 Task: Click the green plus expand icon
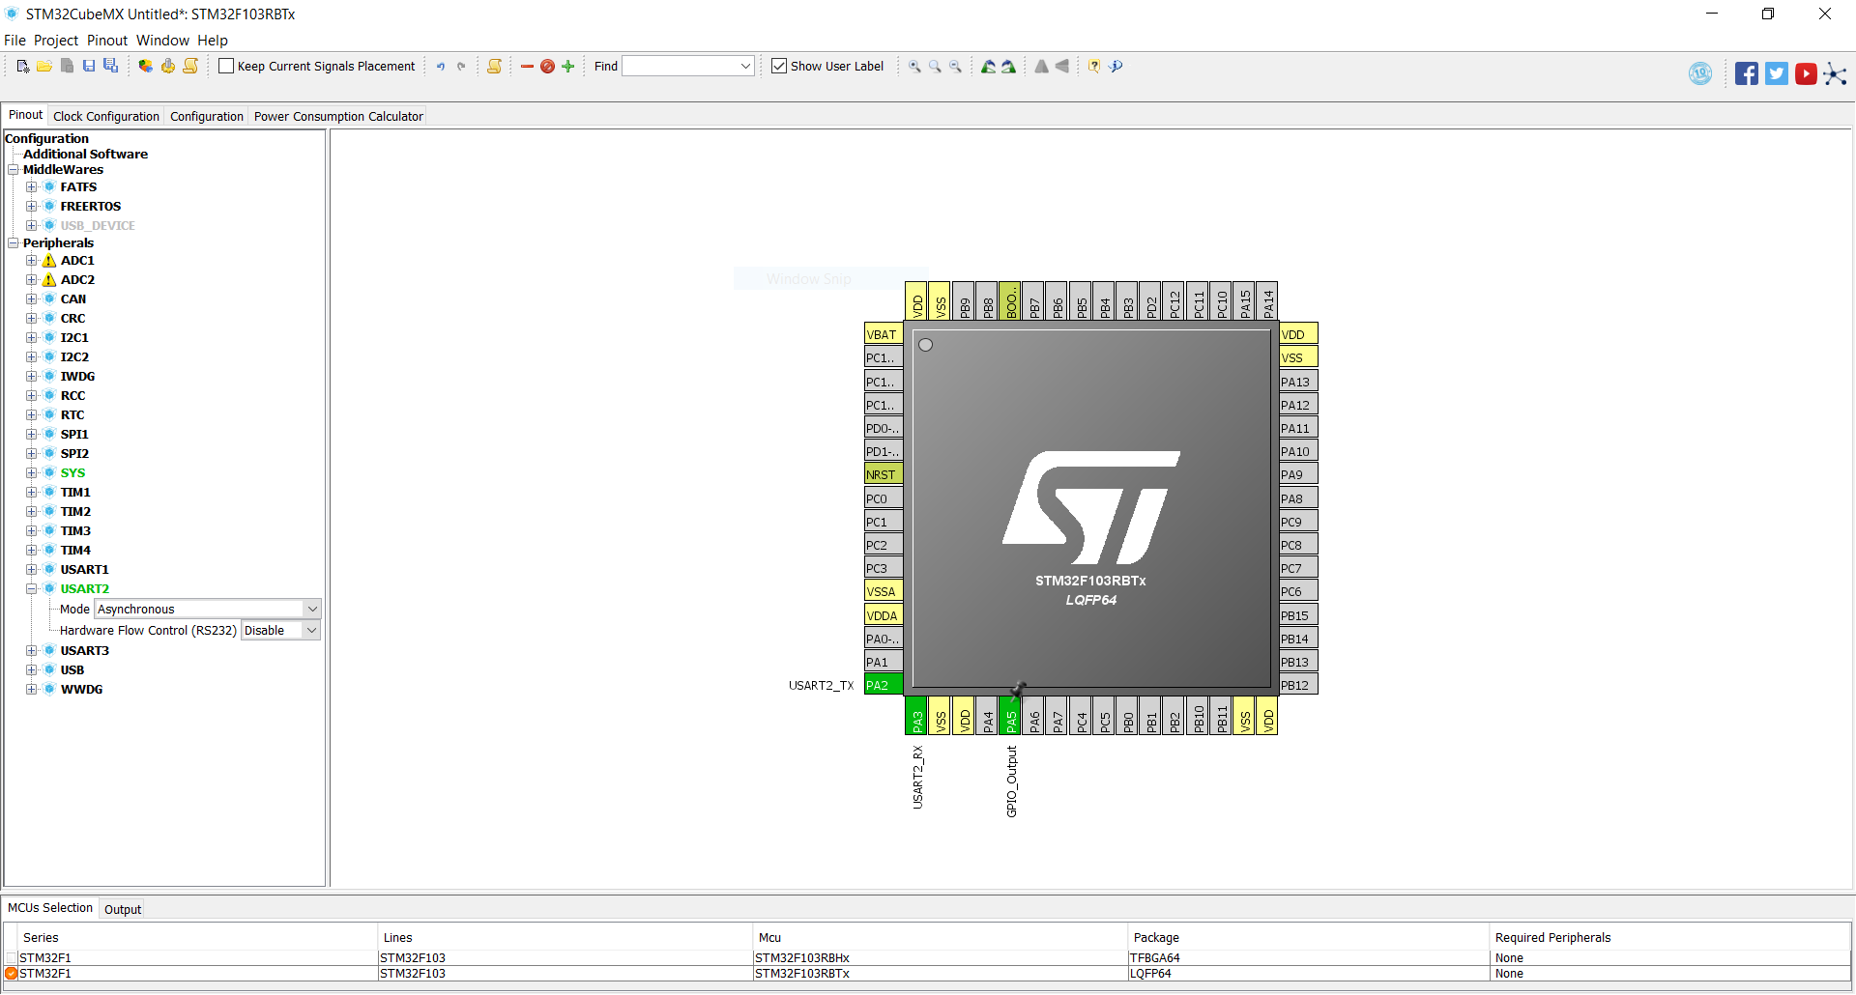pyautogui.click(x=568, y=67)
